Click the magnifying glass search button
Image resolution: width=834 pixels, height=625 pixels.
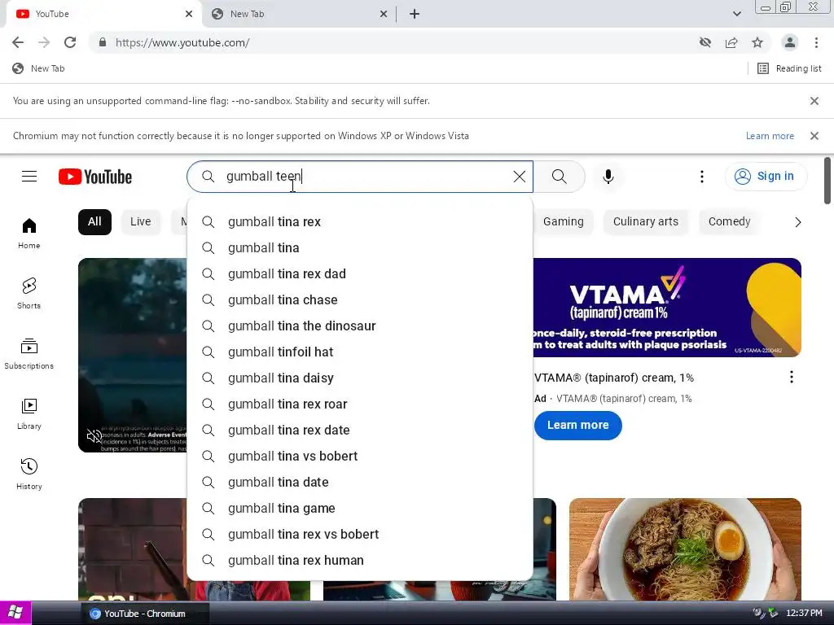click(x=559, y=177)
